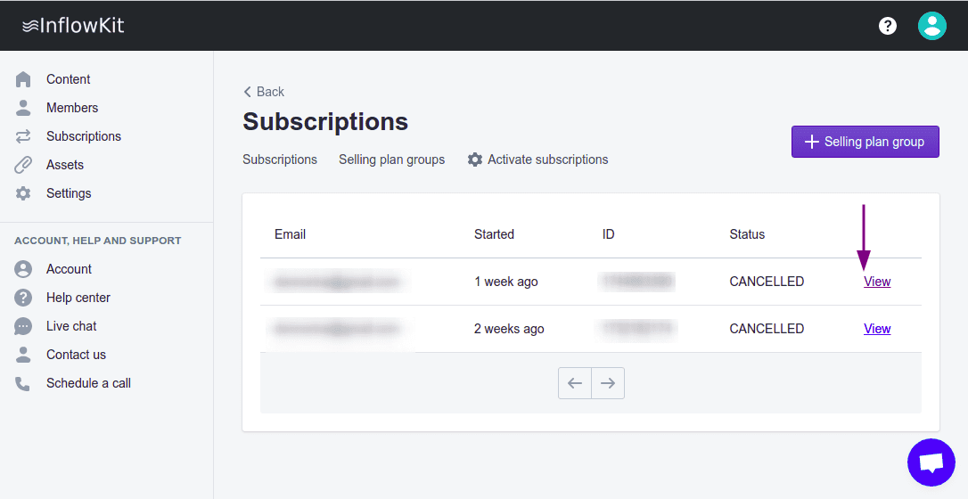Click the Selling plan group button
The height and width of the screenshot is (499, 968).
click(865, 142)
